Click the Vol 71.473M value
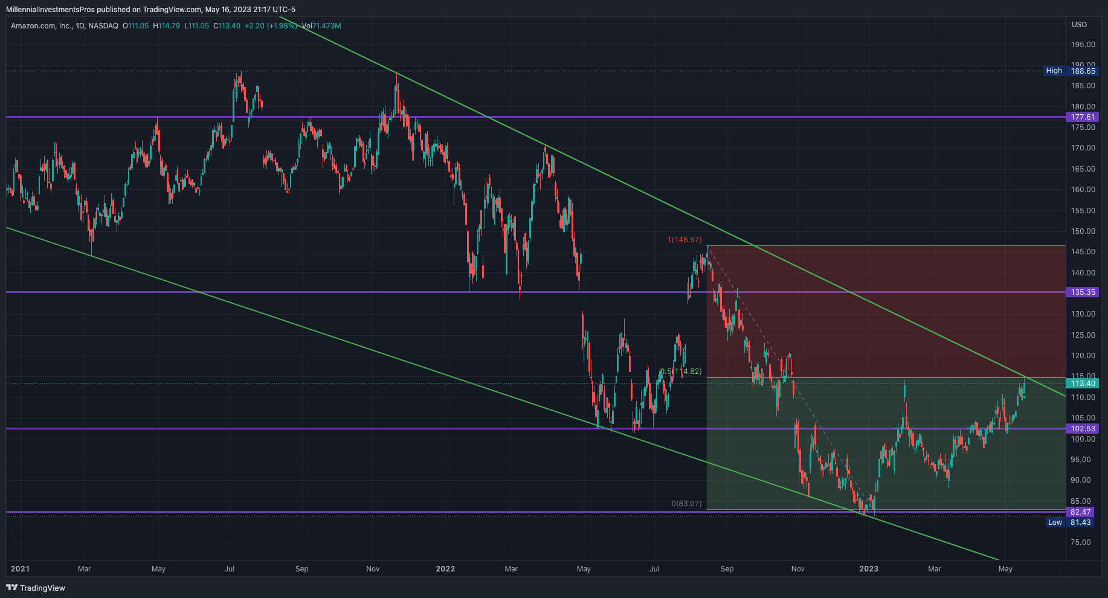 tap(321, 26)
